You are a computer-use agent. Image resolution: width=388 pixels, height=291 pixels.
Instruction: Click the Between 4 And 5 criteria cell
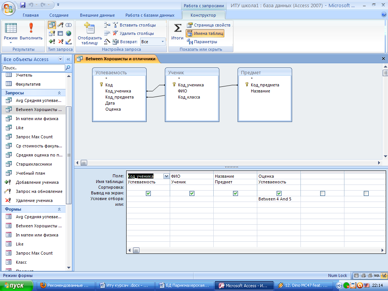point(279,199)
